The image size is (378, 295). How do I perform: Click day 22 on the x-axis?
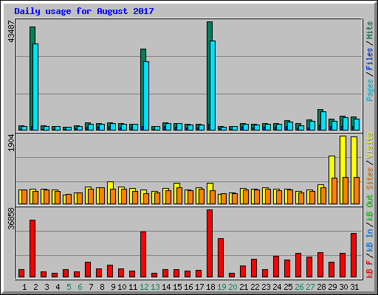click(255, 287)
